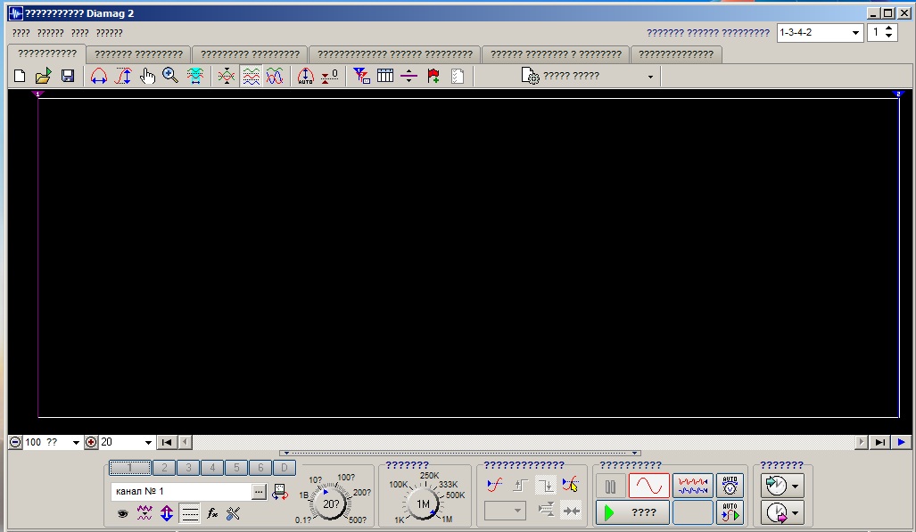Image resolution: width=916 pixels, height=532 pixels.
Task: Toggle channel visibility eye icon
Action: click(x=123, y=514)
